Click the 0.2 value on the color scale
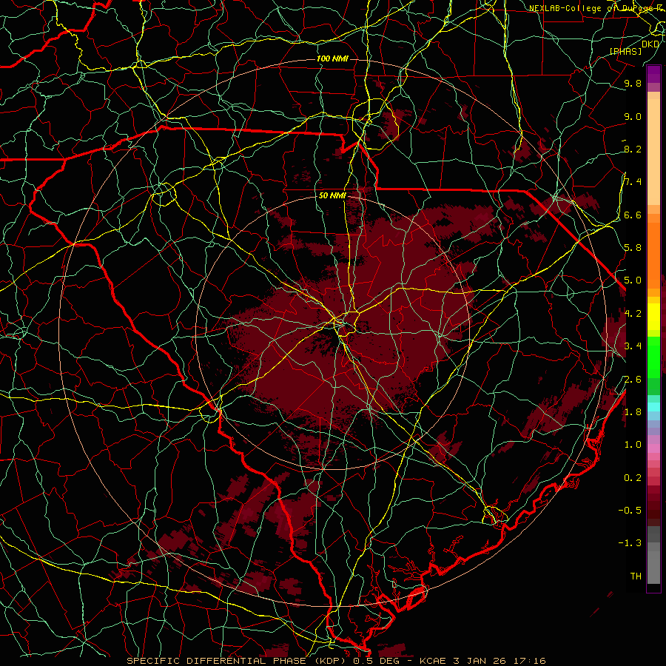The width and height of the screenshot is (666, 666). [x=633, y=478]
